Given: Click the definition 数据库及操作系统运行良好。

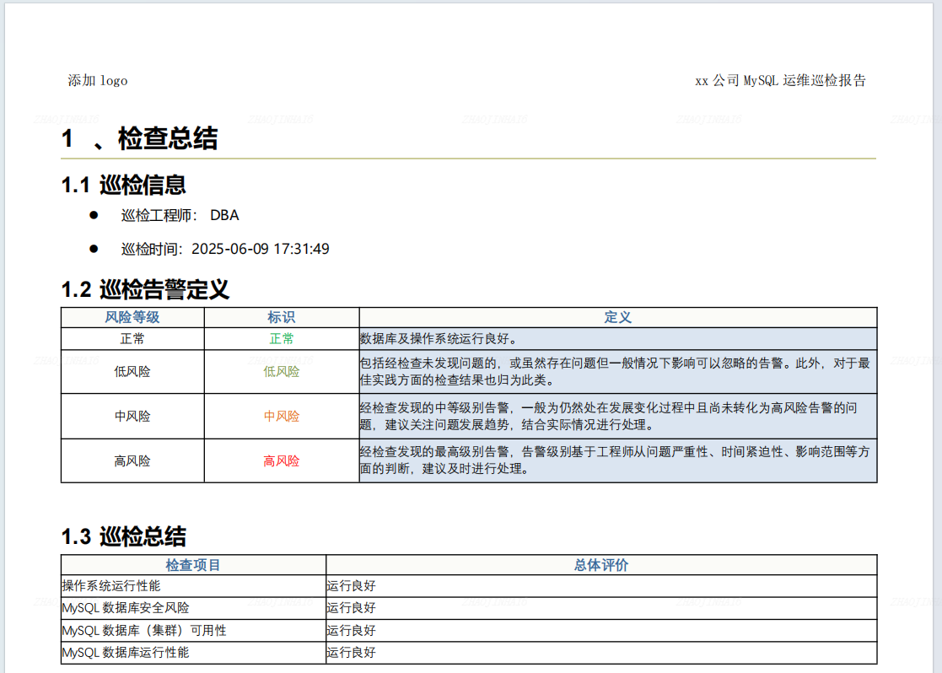Looking at the screenshot, I should (x=439, y=339).
